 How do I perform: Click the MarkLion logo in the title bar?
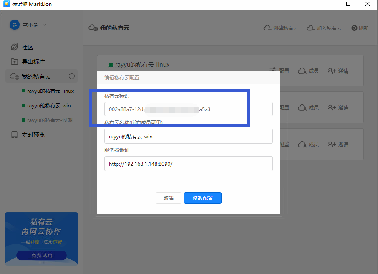point(7,4)
